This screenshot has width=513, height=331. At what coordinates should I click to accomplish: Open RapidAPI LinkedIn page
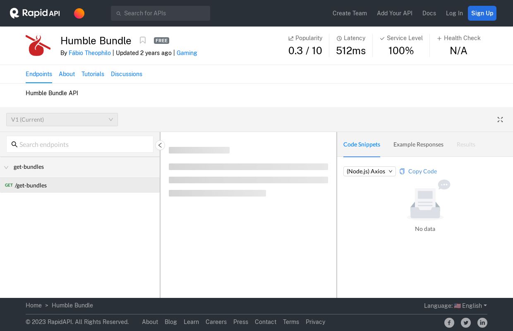pyautogui.click(x=482, y=323)
